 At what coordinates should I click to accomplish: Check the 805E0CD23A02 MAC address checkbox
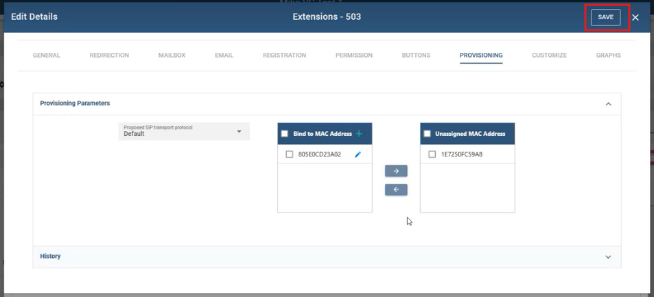pyautogui.click(x=290, y=155)
